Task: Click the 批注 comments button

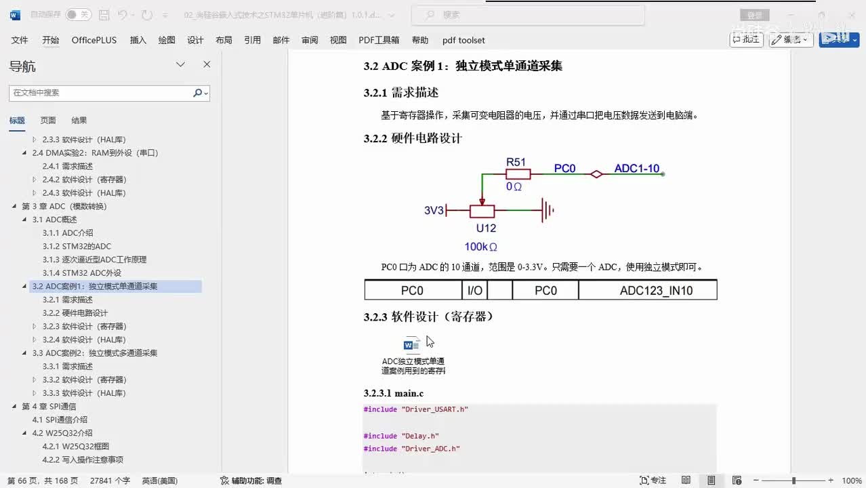Action: pos(746,39)
